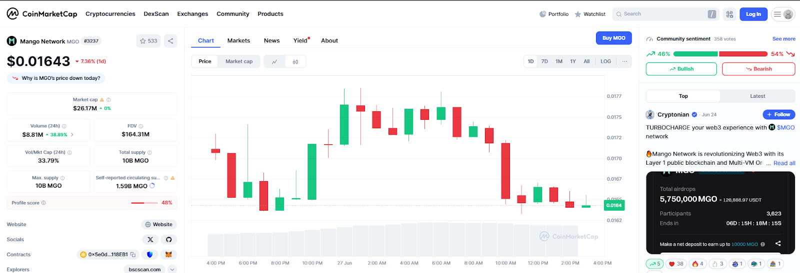The width and height of the screenshot is (800, 273).
Task: Open the See more sentiment link
Action: 783,39
